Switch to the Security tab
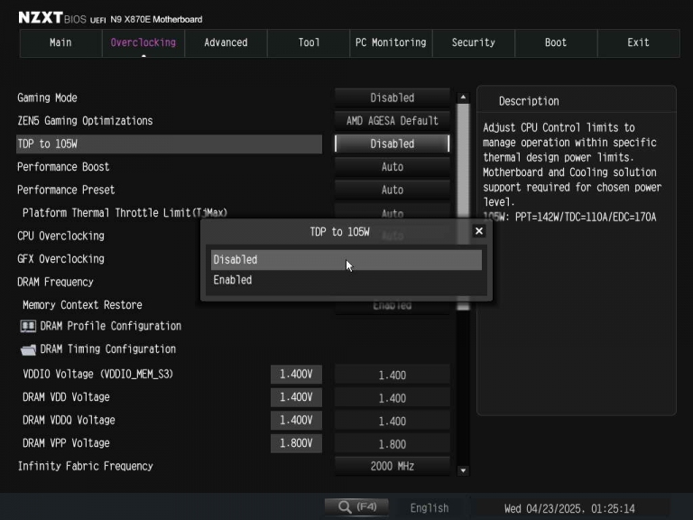The width and height of the screenshot is (693, 520). click(474, 43)
